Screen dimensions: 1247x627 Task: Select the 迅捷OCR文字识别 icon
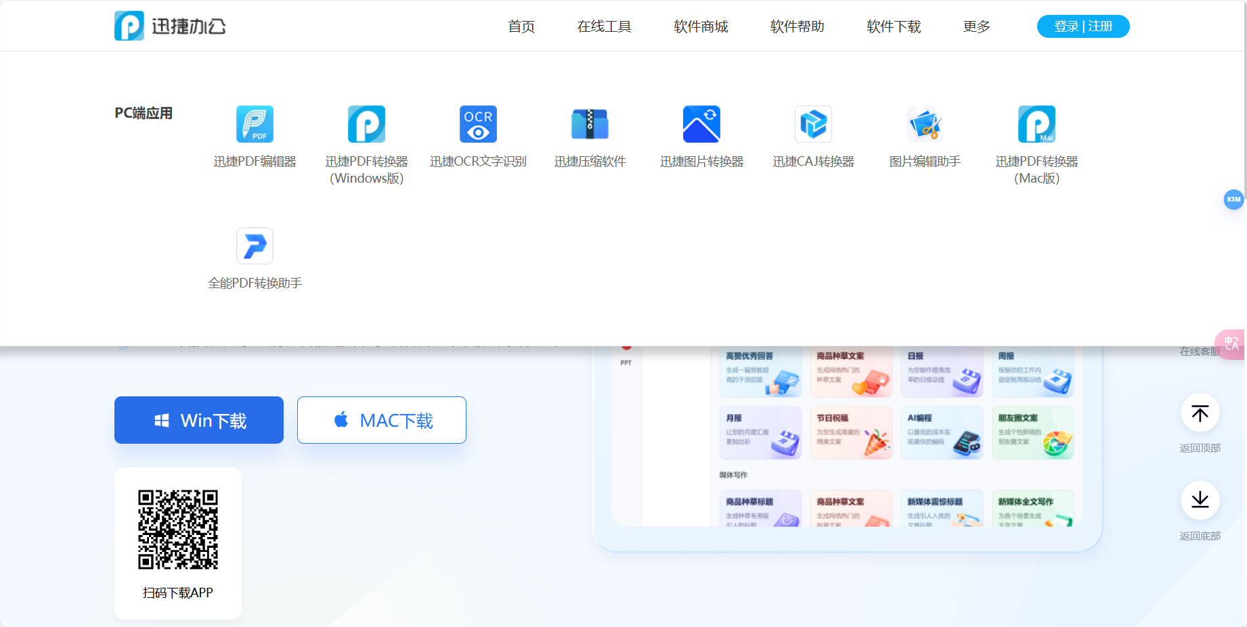point(478,124)
